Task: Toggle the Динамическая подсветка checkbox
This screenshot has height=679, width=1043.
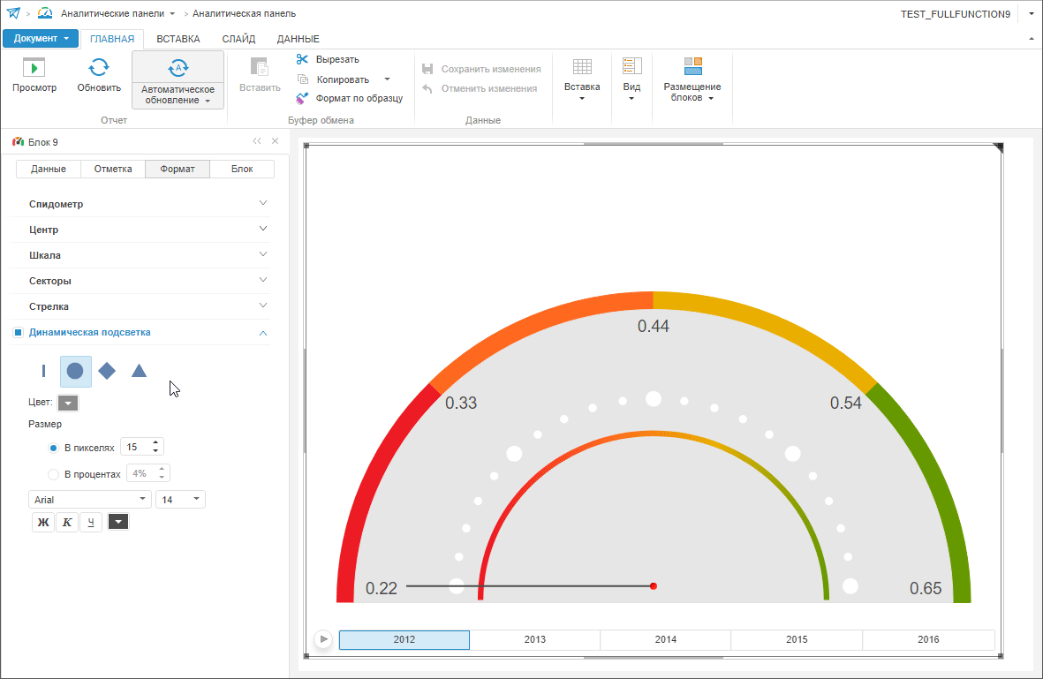Action: click(x=18, y=333)
